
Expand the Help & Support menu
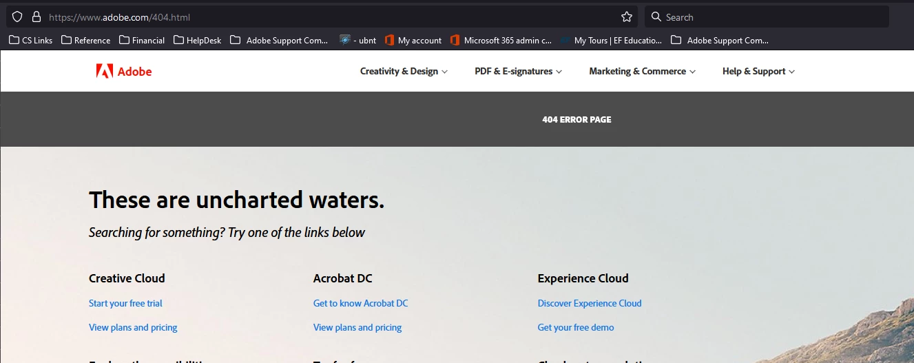pyautogui.click(x=758, y=71)
